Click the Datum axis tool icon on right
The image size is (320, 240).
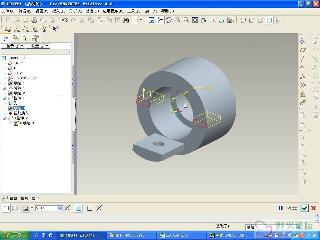pos(302,58)
